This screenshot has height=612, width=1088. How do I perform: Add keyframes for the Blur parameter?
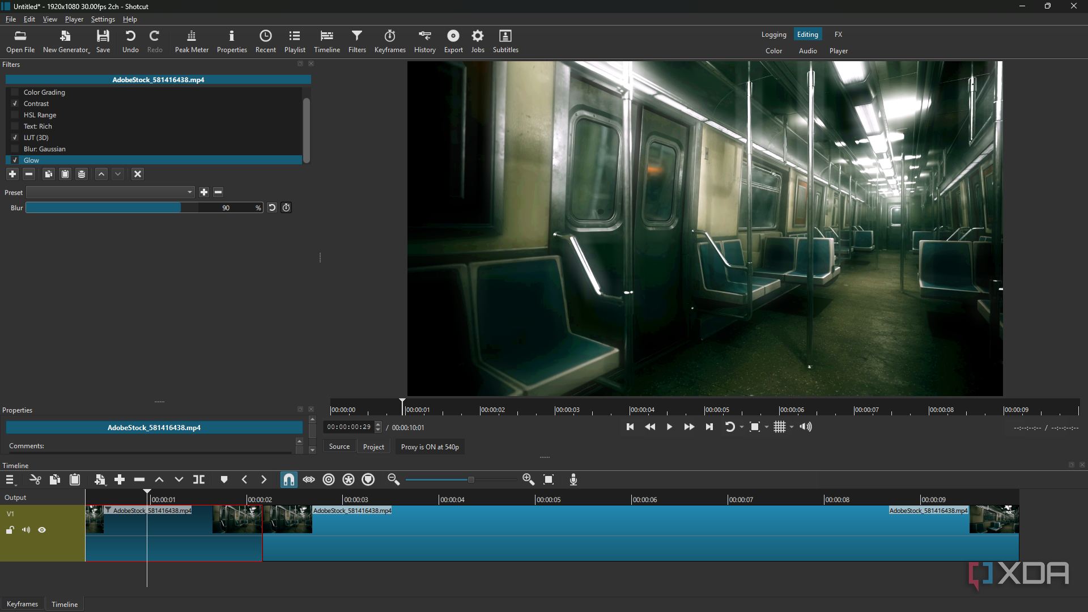coord(286,207)
